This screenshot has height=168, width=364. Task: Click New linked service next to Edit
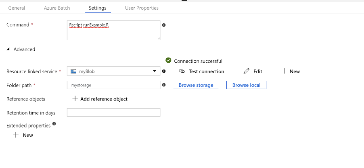pyautogui.click(x=291, y=71)
